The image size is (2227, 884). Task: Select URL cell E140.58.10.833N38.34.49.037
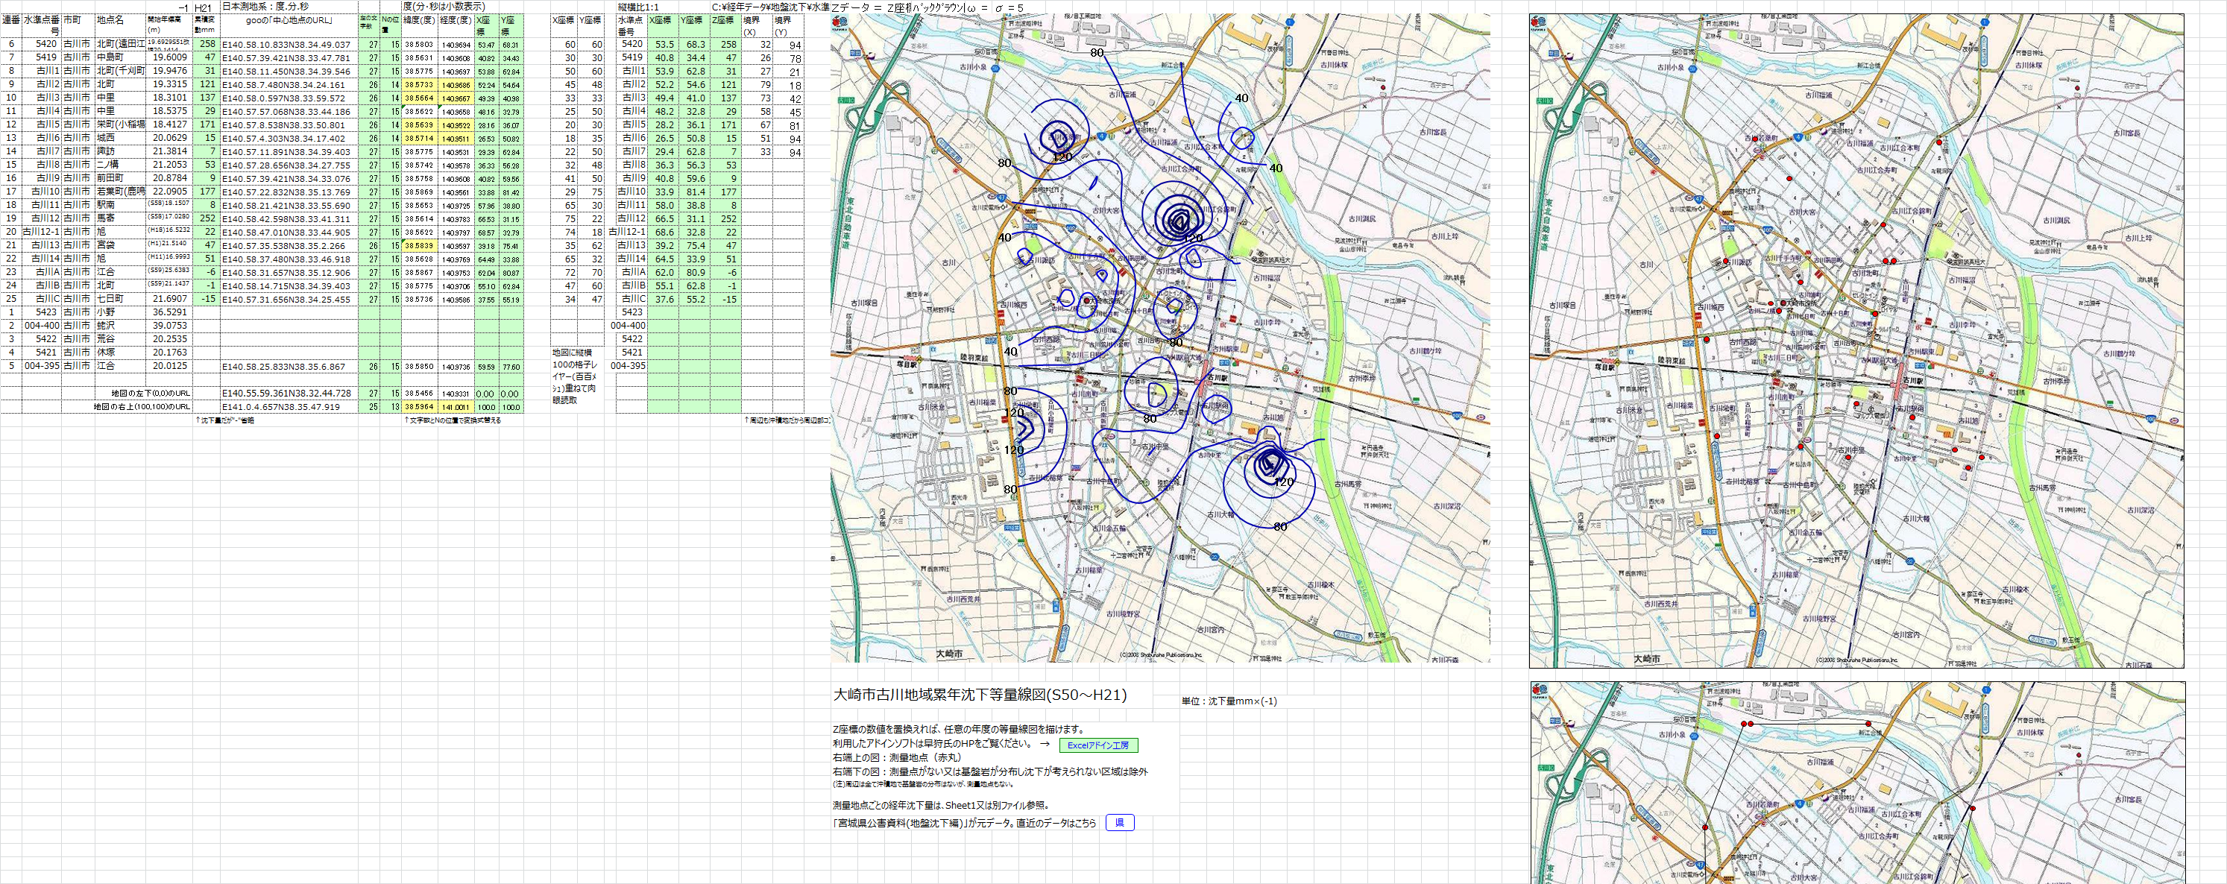click(289, 45)
